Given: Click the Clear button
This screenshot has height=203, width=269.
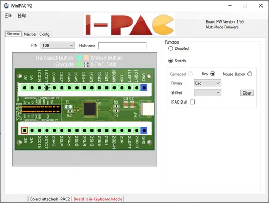Looking at the screenshot, I should [x=247, y=93].
